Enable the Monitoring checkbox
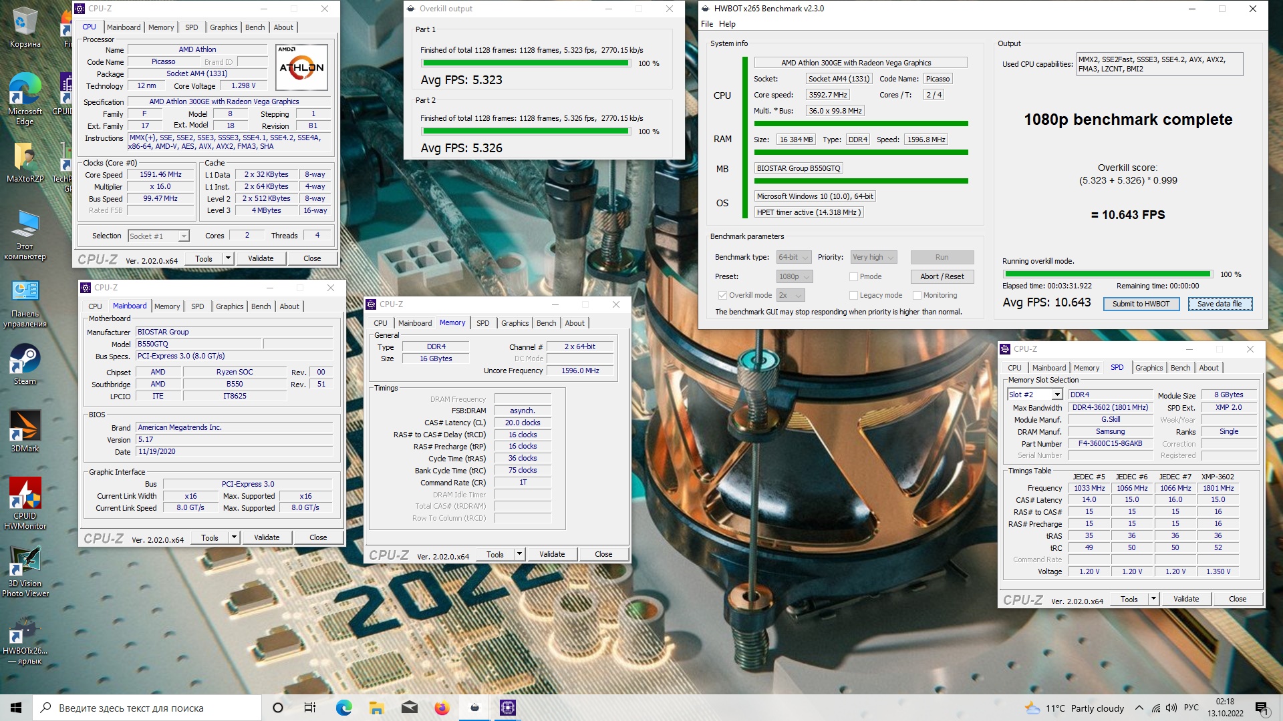The image size is (1283, 721). pos(917,295)
